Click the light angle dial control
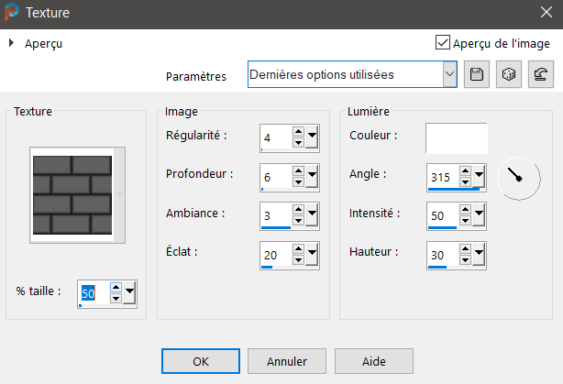The height and width of the screenshot is (384, 563). (518, 177)
